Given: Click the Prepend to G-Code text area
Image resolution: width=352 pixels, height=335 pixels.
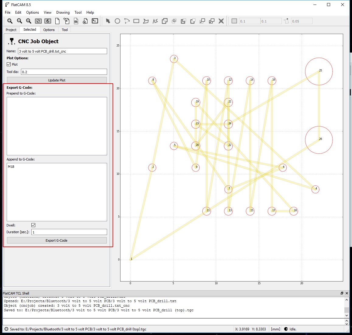Looking at the screenshot, I should click(57, 126).
